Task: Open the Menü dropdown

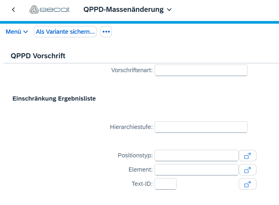Action: (x=17, y=32)
